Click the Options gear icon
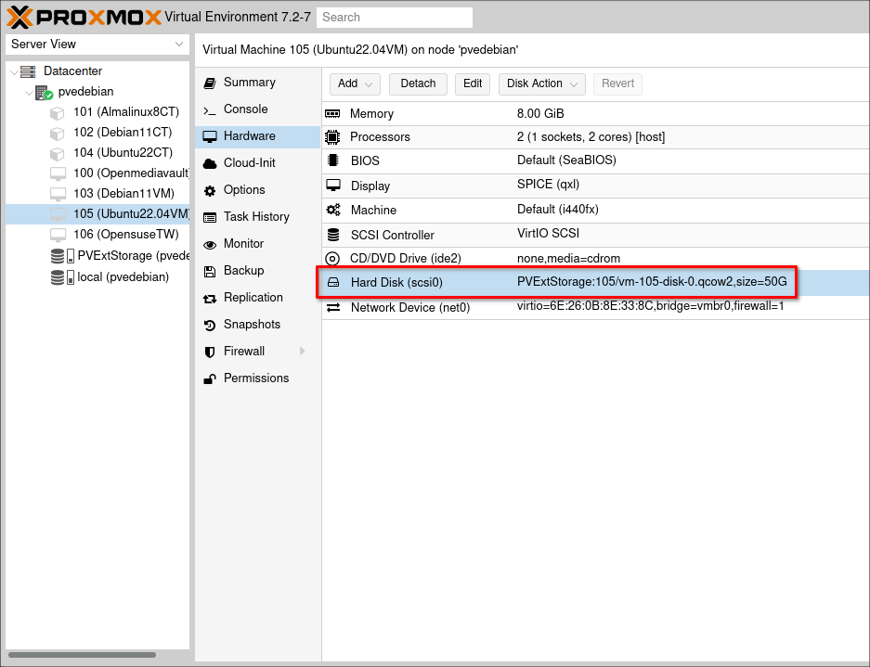Screen dimensions: 870x667 [x=210, y=191]
